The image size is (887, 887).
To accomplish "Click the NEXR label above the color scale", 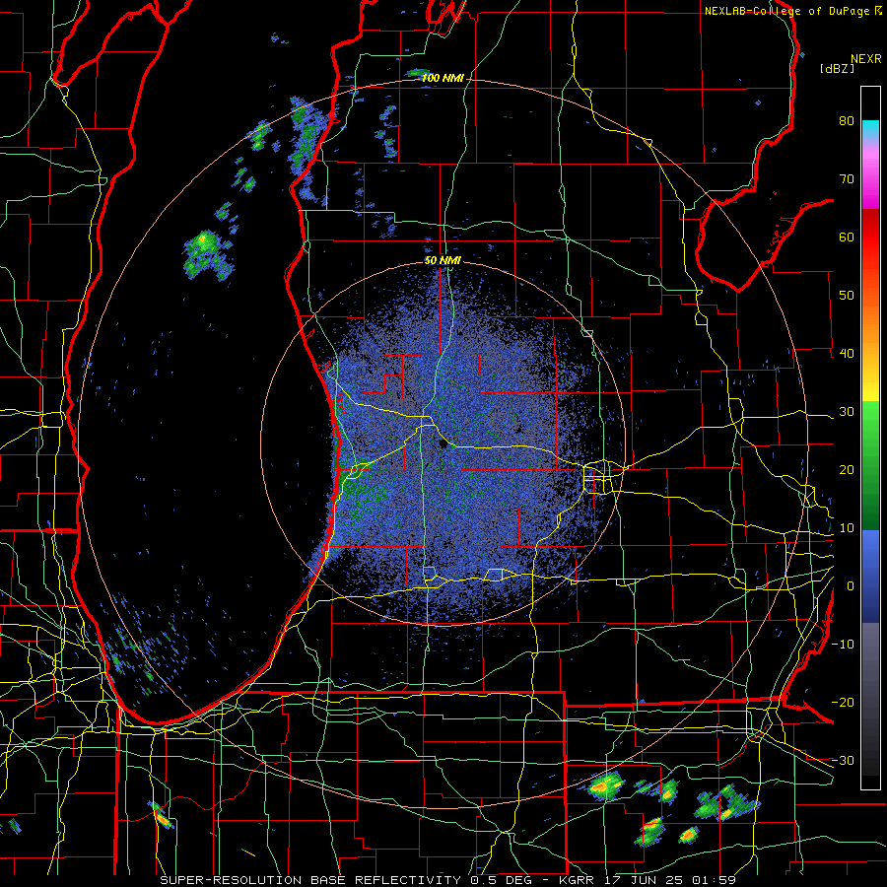I will click(866, 59).
